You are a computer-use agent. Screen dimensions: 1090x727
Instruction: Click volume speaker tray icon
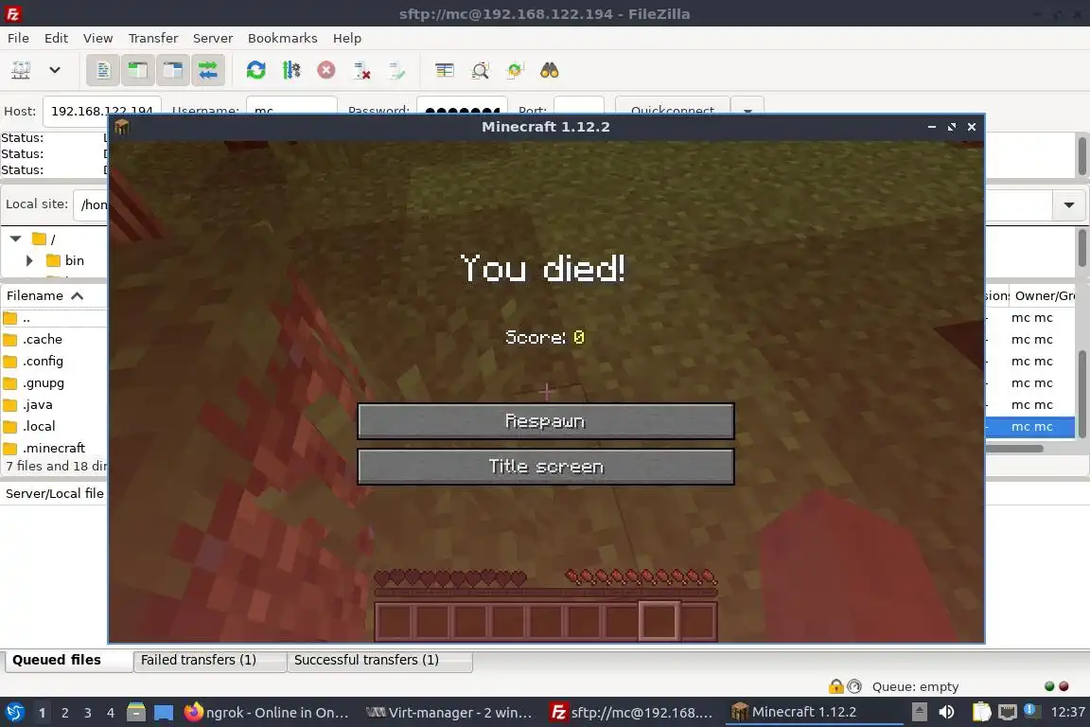click(x=947, y=712)
